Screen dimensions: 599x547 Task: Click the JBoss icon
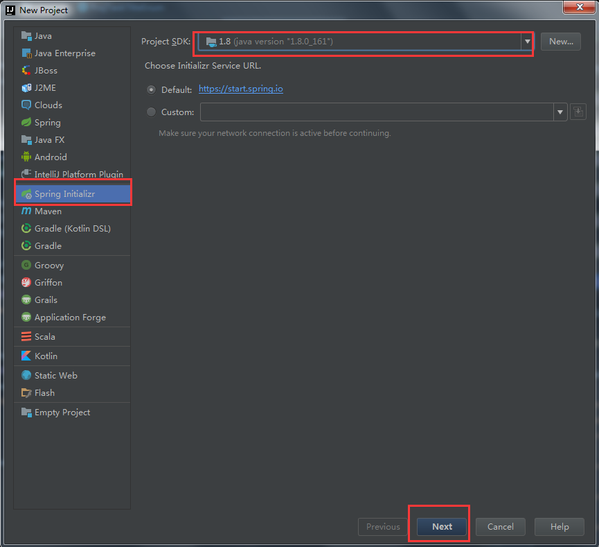coord(26,71)
